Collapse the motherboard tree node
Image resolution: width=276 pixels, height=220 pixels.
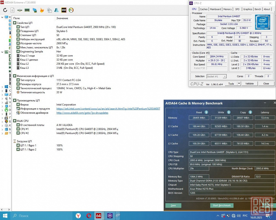(2, 52)
